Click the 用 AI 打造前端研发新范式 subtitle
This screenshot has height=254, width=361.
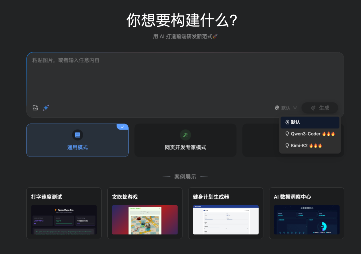coord(185,36)
